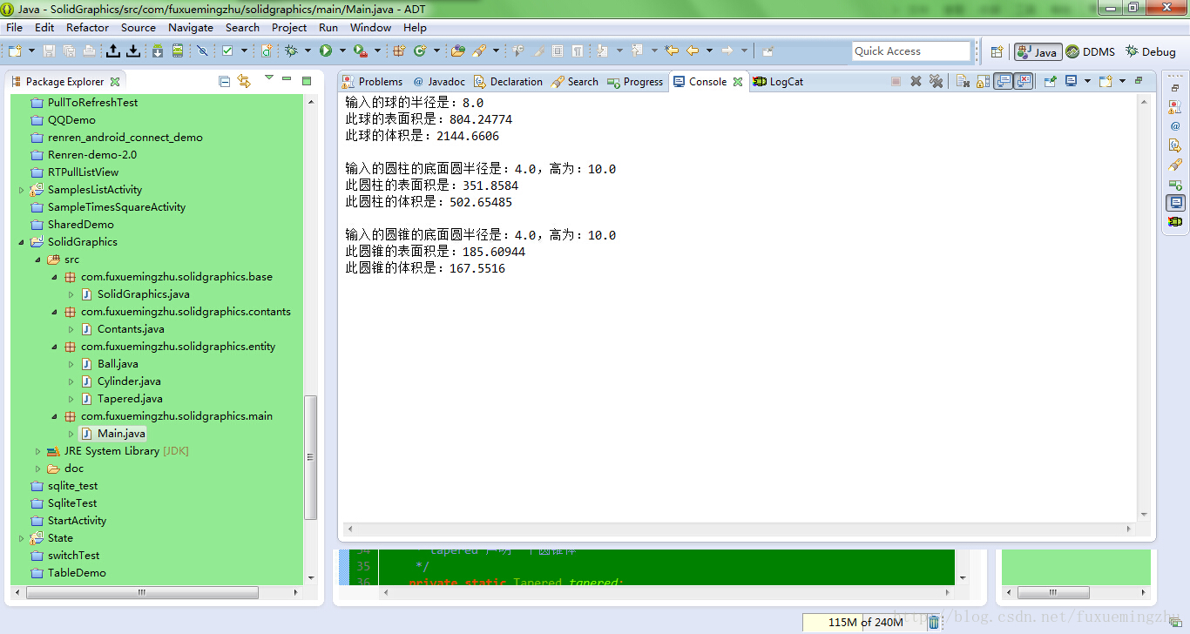Image resolution: width=1190 pixels, height=634 pixels.
Task: Collapse the SolidGraphics project
Action: tap(22, 241)
